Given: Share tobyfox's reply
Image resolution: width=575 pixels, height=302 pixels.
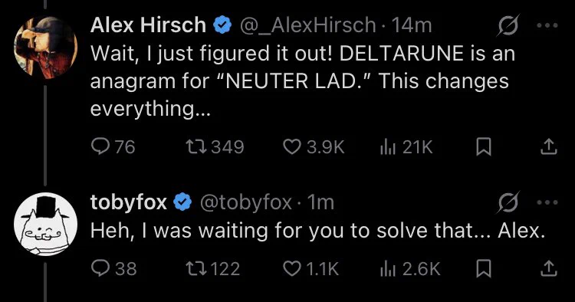Looking at the screenshot, I should coord(549,268).
